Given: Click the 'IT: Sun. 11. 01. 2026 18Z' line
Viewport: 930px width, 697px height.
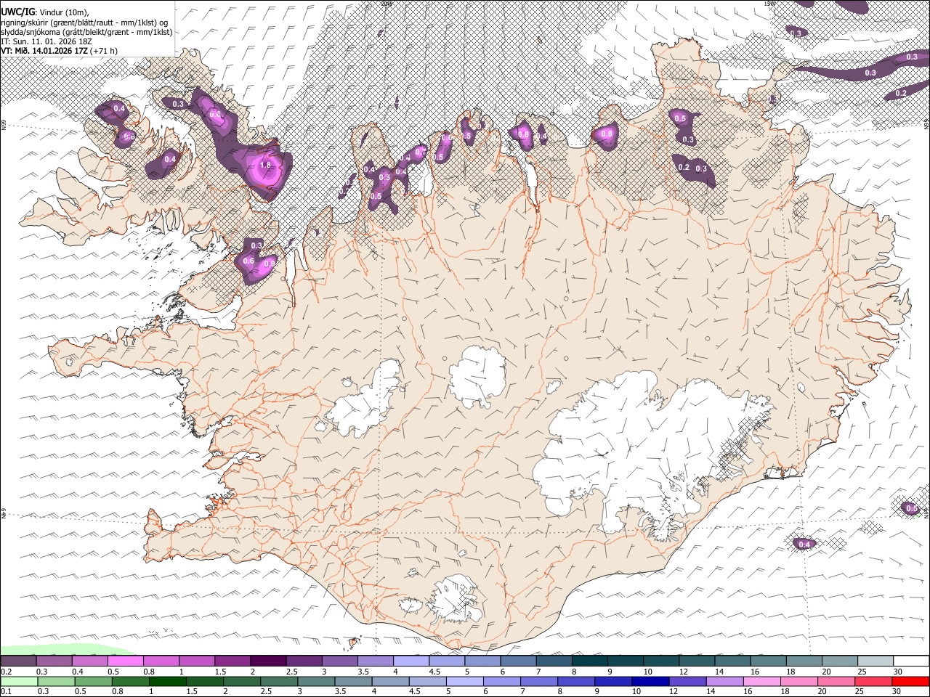Looking at the screenshot, I should [46, 41].
